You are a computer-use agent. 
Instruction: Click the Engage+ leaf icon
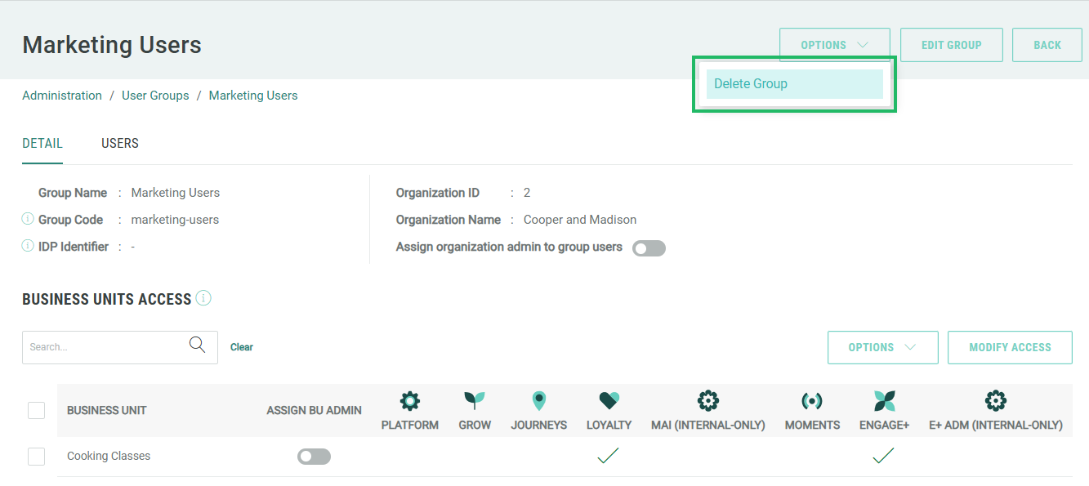884,400
